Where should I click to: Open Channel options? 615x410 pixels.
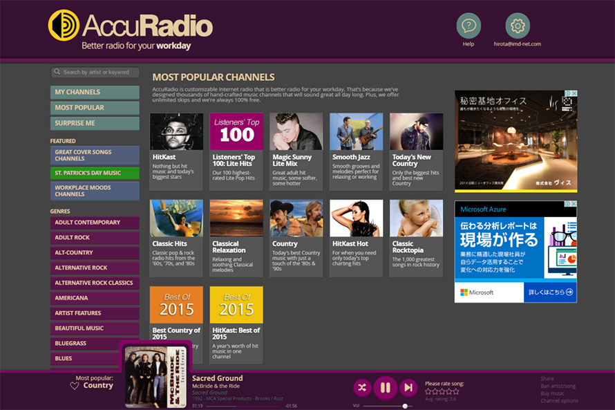pos(559,401)
